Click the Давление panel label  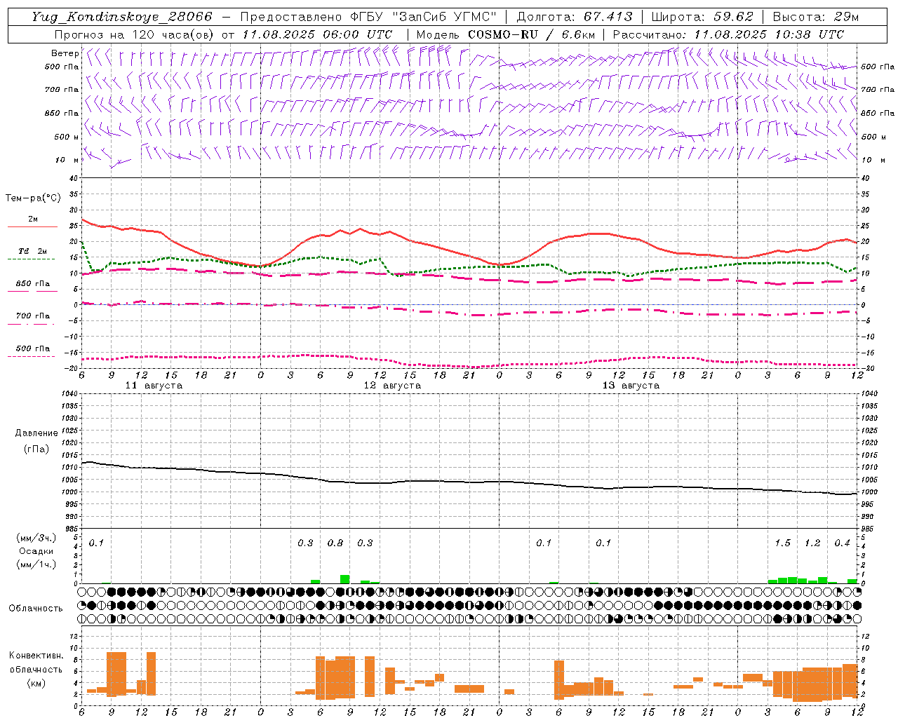tap(36, 433)
